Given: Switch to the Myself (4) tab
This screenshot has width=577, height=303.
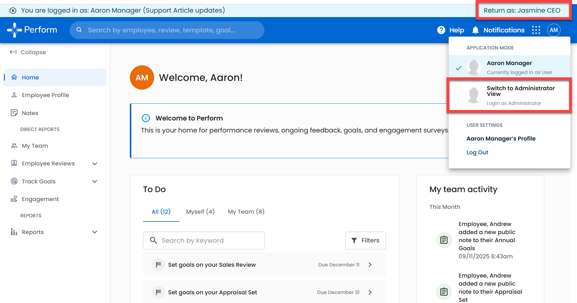Looking at the screenshot, I should click(x=200, y=212).
